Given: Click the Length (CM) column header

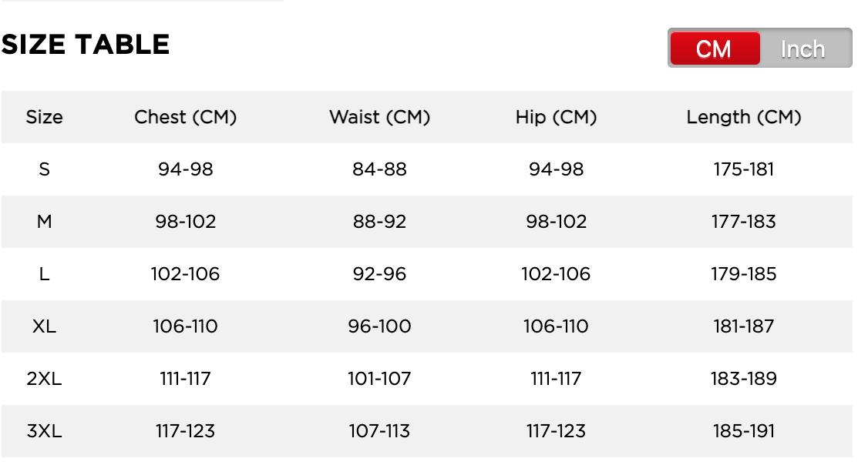Looking at the screenshot, I should click(744, 117).
